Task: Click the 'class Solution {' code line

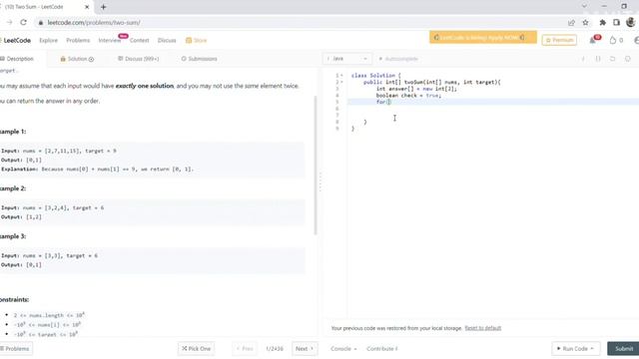Action: tap(375, 76)
